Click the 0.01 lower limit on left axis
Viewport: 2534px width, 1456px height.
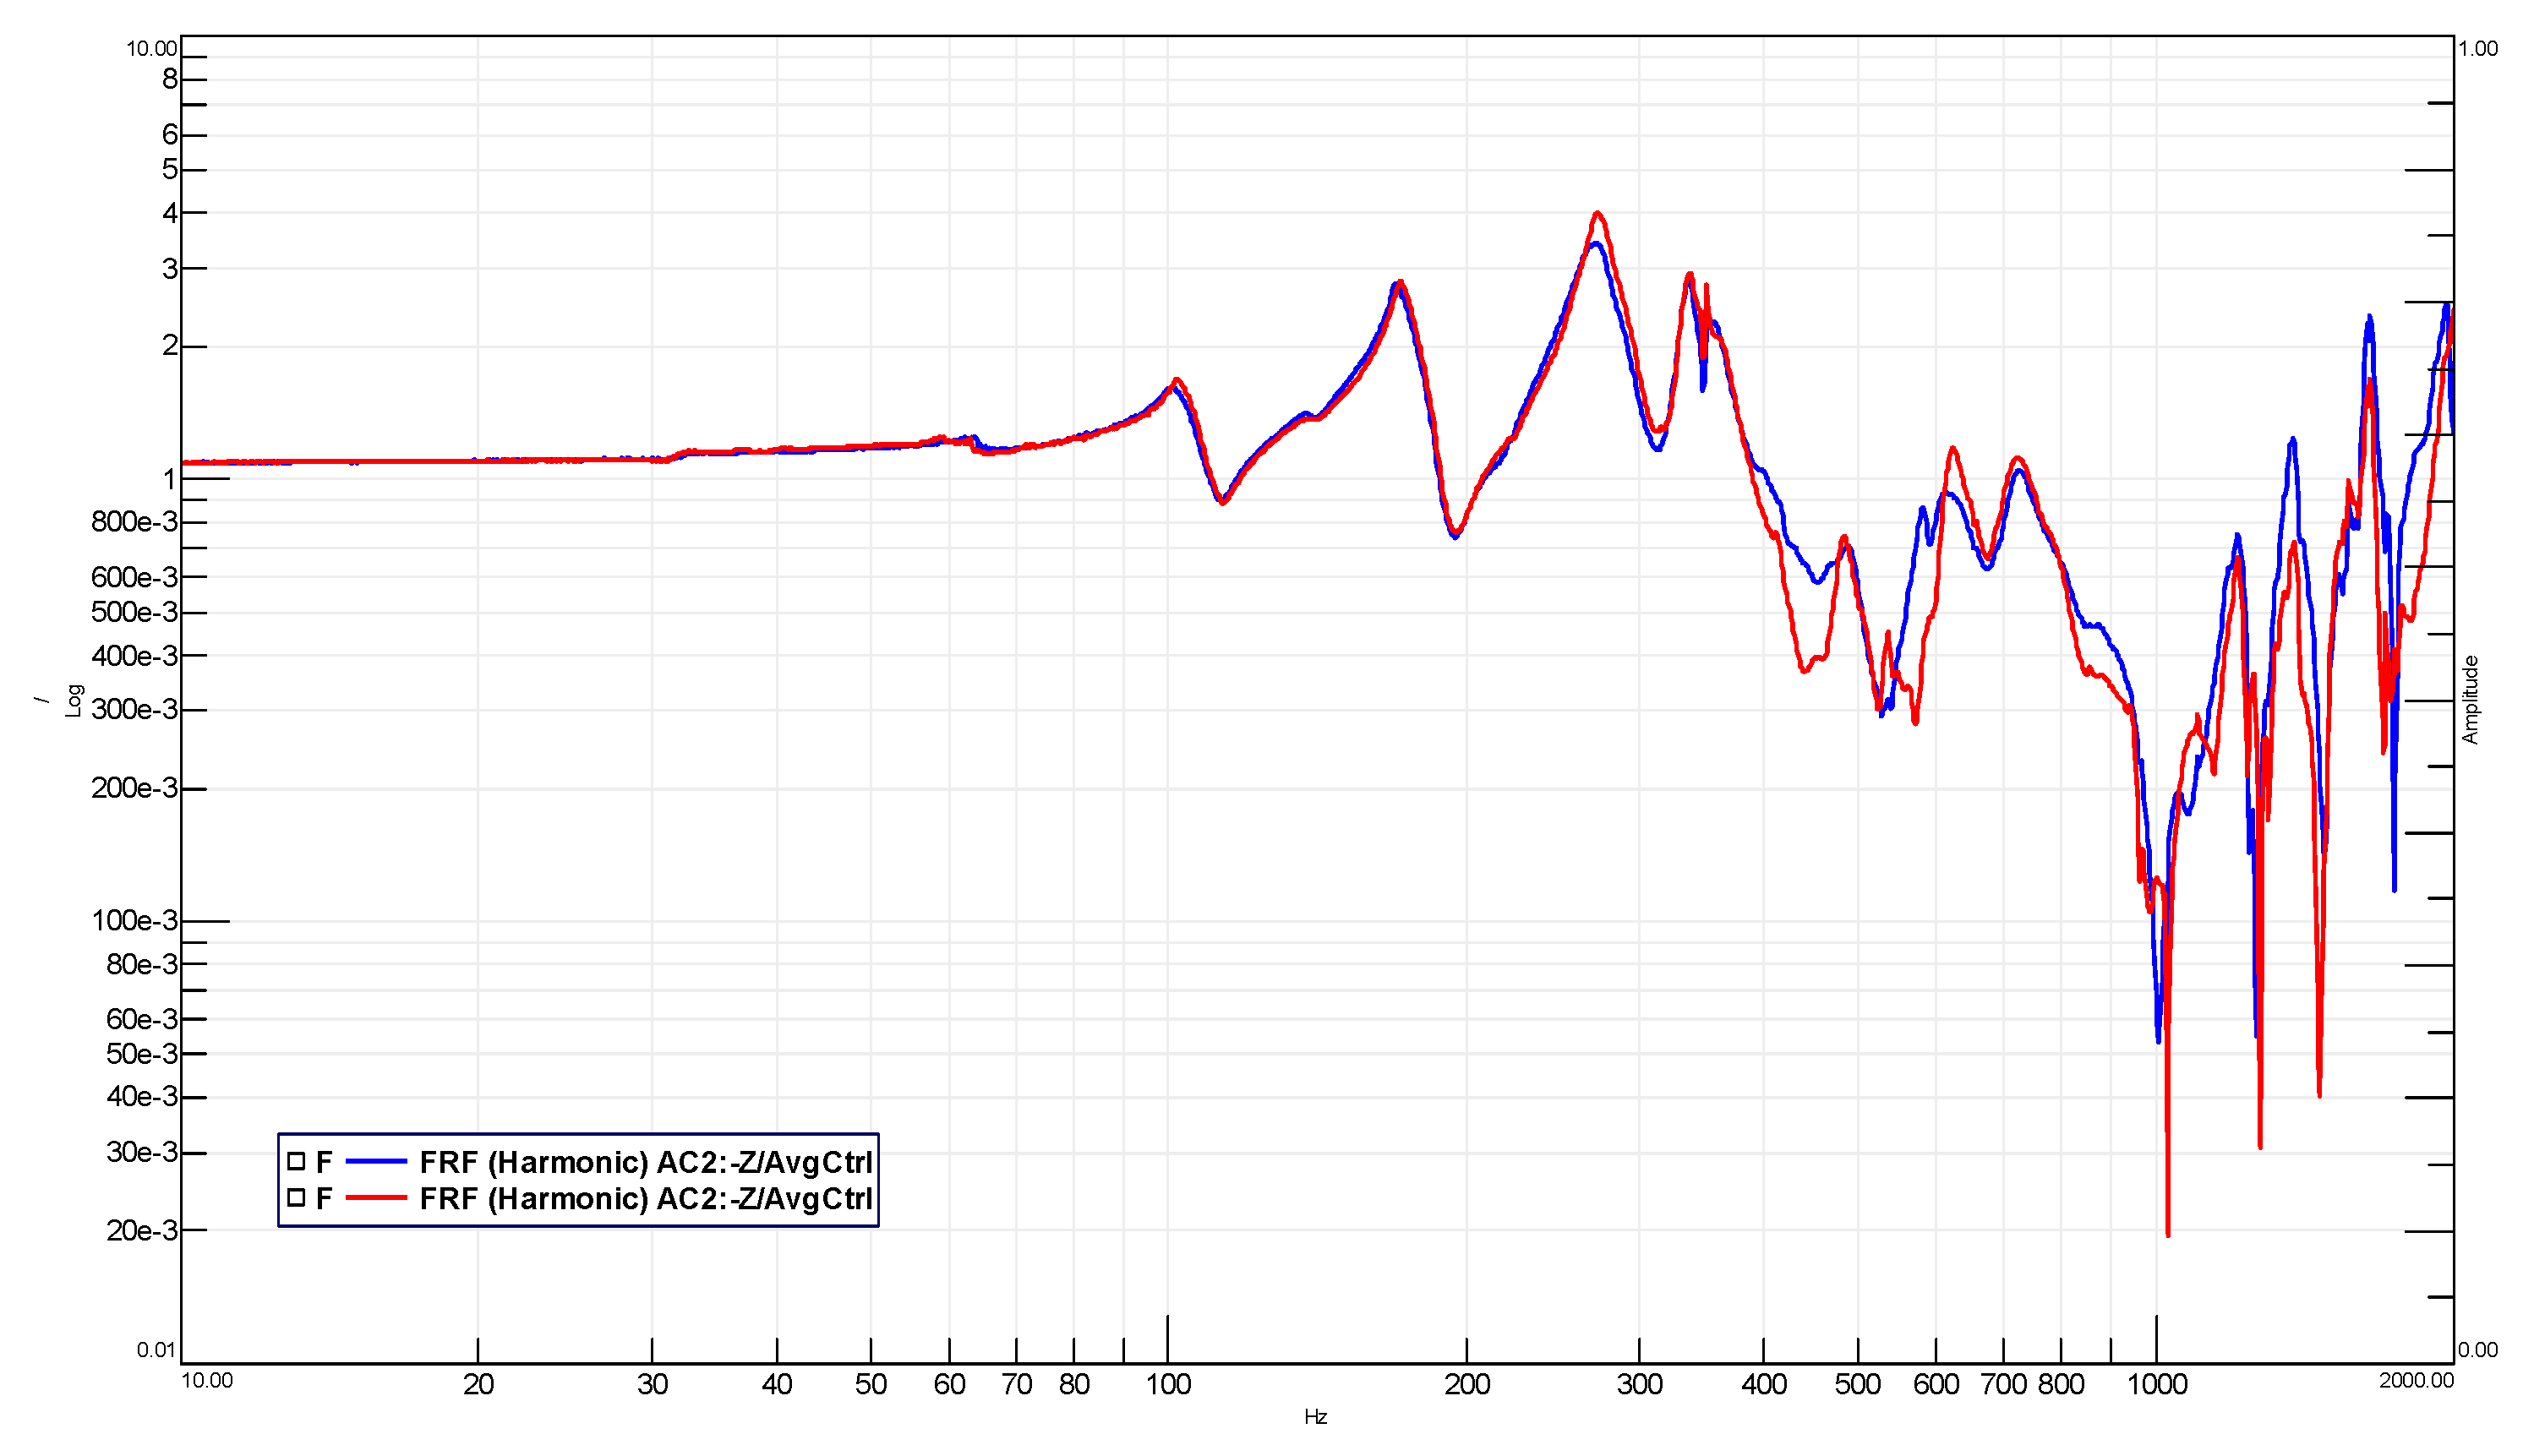pyautogui.click(x=156, y=1350)
